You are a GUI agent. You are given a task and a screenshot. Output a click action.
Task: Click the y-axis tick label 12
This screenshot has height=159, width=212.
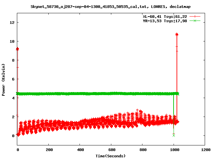click(x=12, y=23)
